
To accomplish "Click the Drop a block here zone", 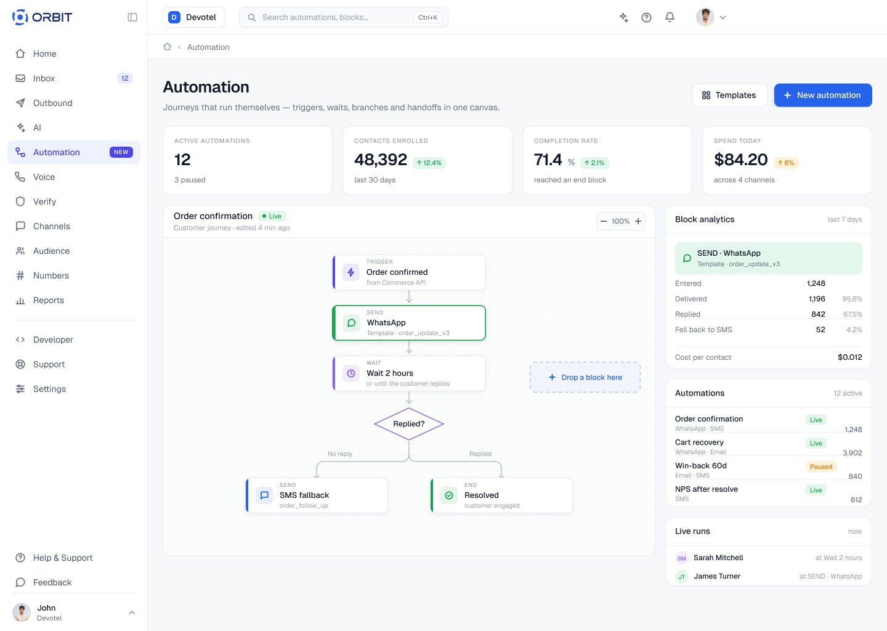I will tap(585, 377).
